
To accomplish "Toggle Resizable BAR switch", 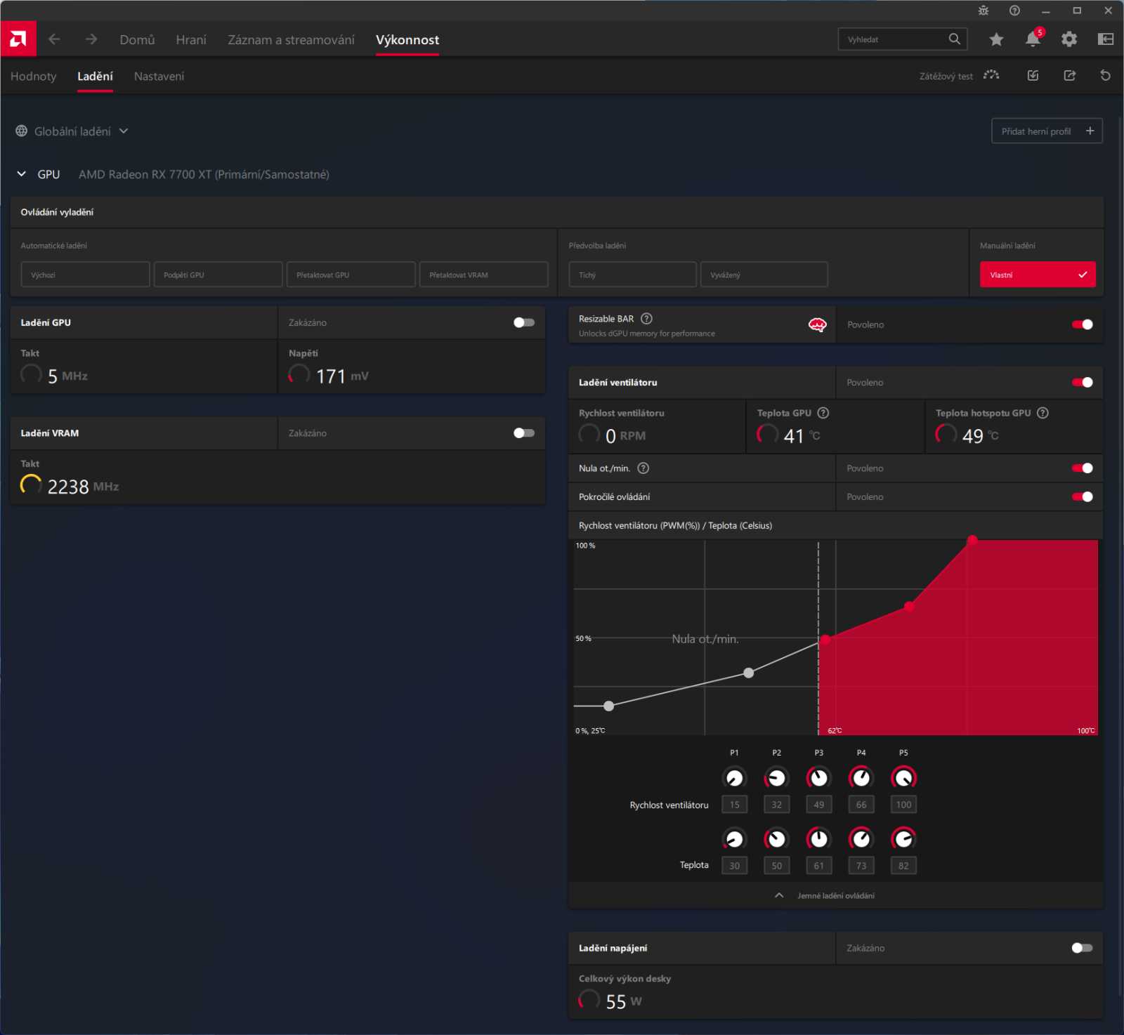I will (x=1083, y=324).
